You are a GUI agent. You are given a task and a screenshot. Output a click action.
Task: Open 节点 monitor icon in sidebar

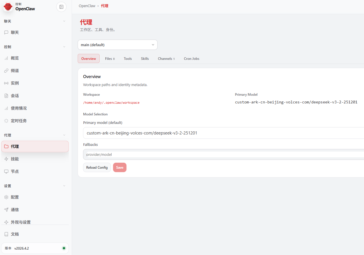6,172
